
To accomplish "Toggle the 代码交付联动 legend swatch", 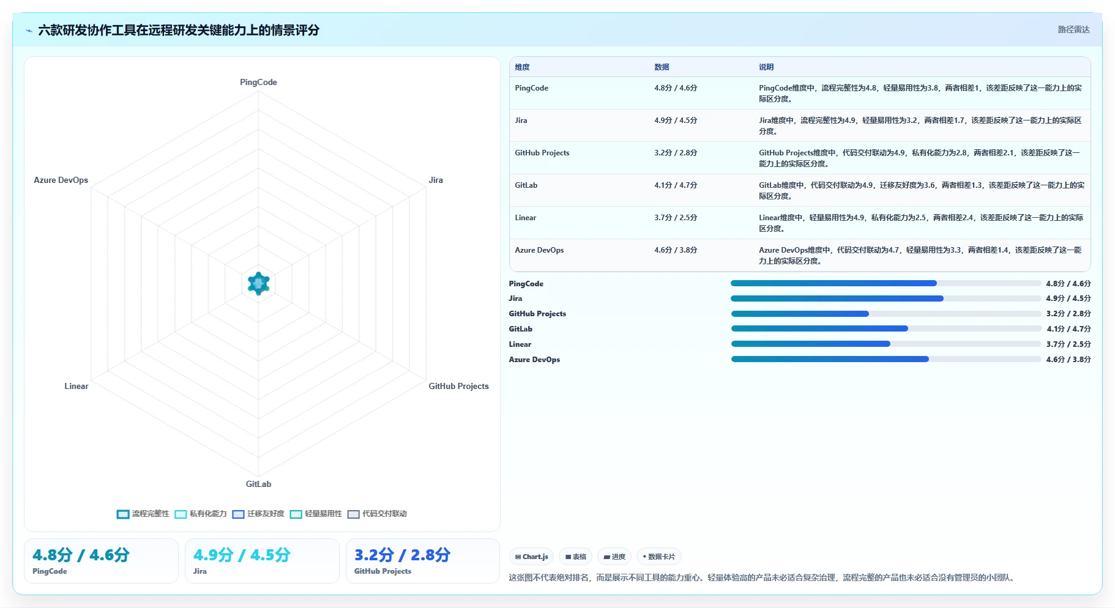I will point(353,514).
